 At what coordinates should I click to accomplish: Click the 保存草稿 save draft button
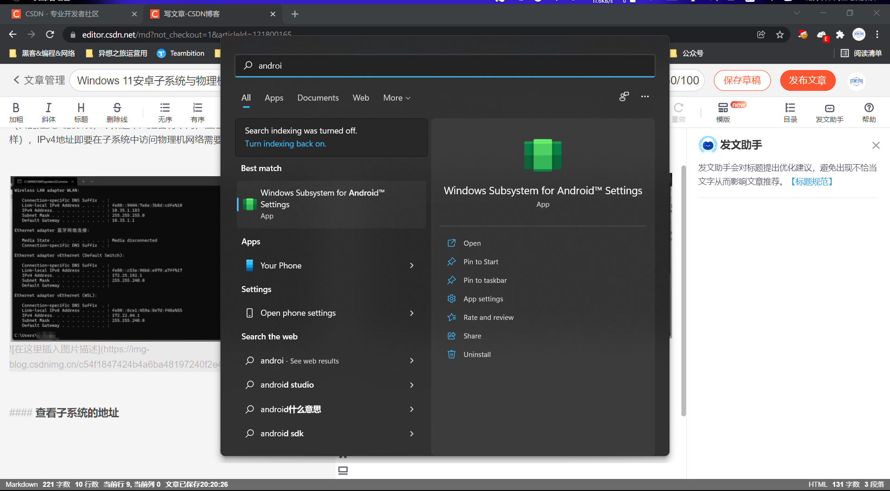tap(742, 81)
